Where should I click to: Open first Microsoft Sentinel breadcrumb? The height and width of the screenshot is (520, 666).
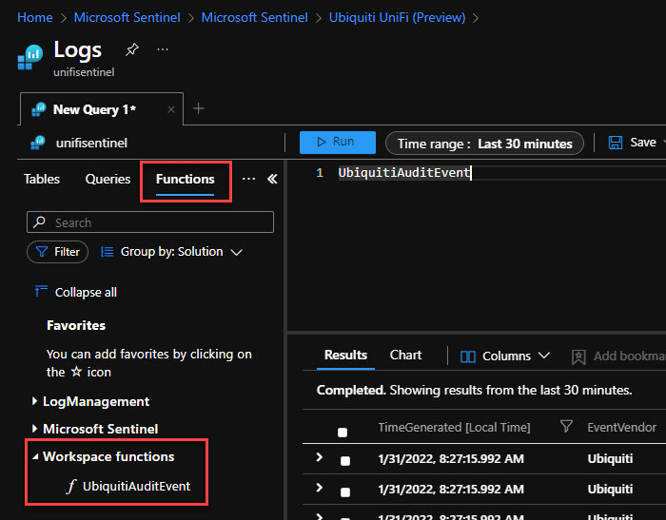pyautogui.click(x=127, y=17)
